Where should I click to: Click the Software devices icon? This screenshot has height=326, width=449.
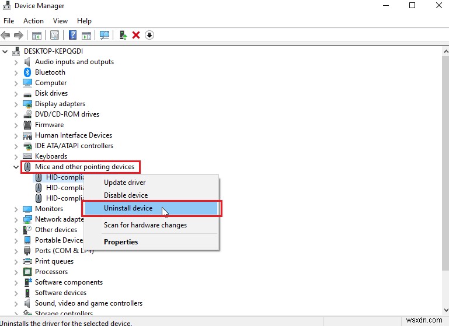(27, 293)
